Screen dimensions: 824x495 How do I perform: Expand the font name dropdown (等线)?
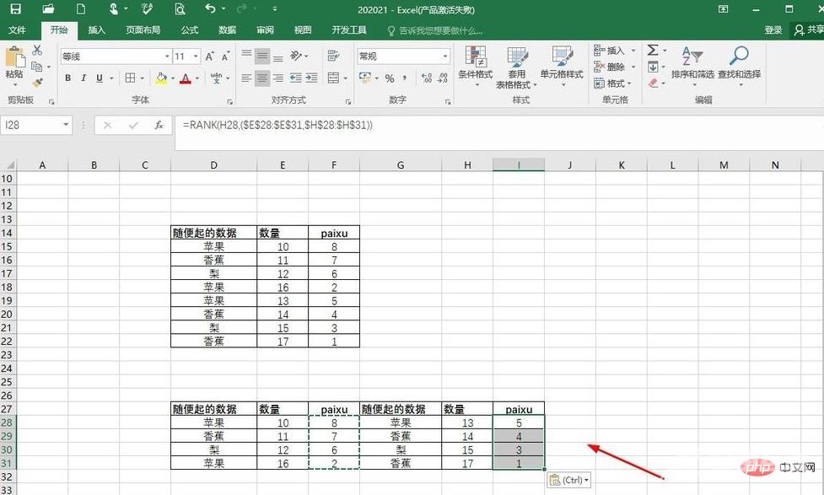coord(167,56)
